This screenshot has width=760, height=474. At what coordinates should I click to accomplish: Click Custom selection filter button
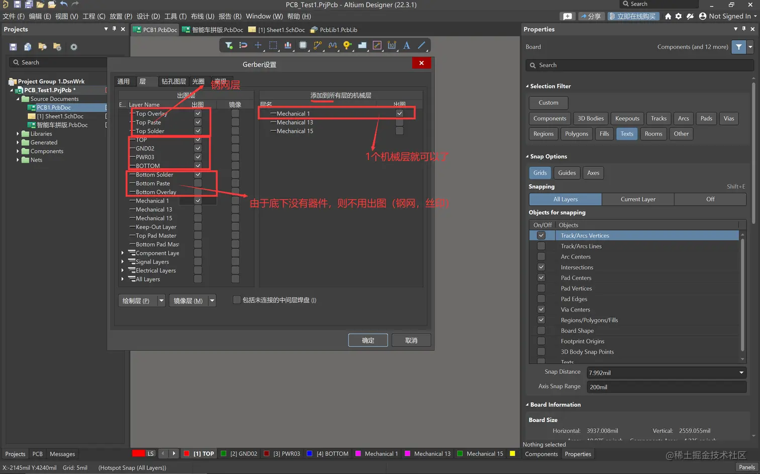[548, 103]
